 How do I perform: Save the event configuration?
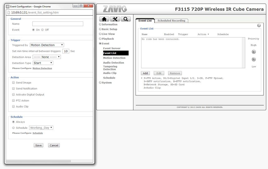[x=38, y=145]
